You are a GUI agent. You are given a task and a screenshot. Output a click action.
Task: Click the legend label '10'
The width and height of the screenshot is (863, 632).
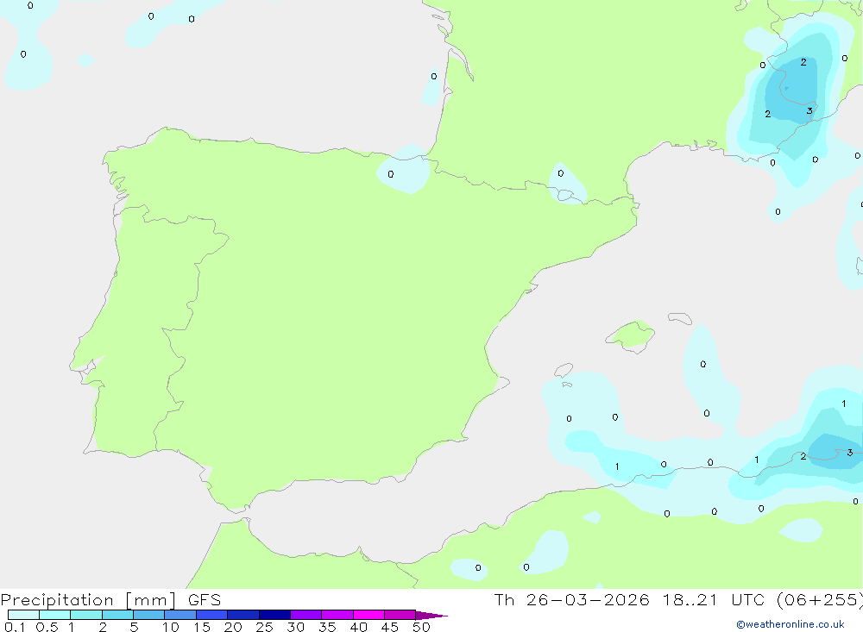point(171,627)
